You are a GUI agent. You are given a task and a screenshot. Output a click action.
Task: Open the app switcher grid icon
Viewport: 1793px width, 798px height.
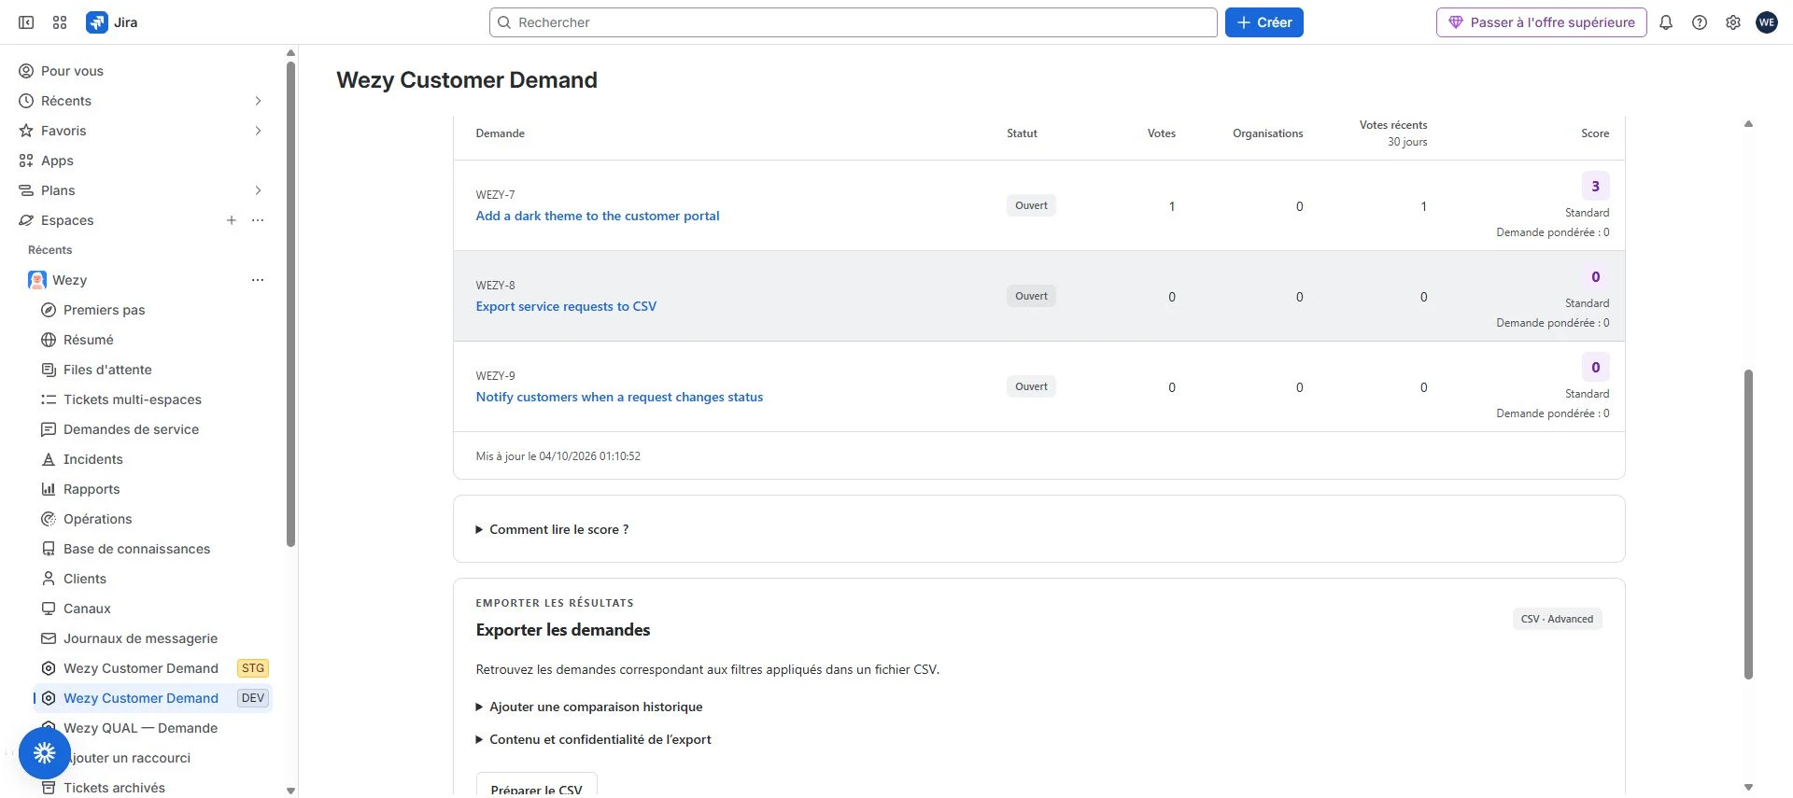coord(60,22)
